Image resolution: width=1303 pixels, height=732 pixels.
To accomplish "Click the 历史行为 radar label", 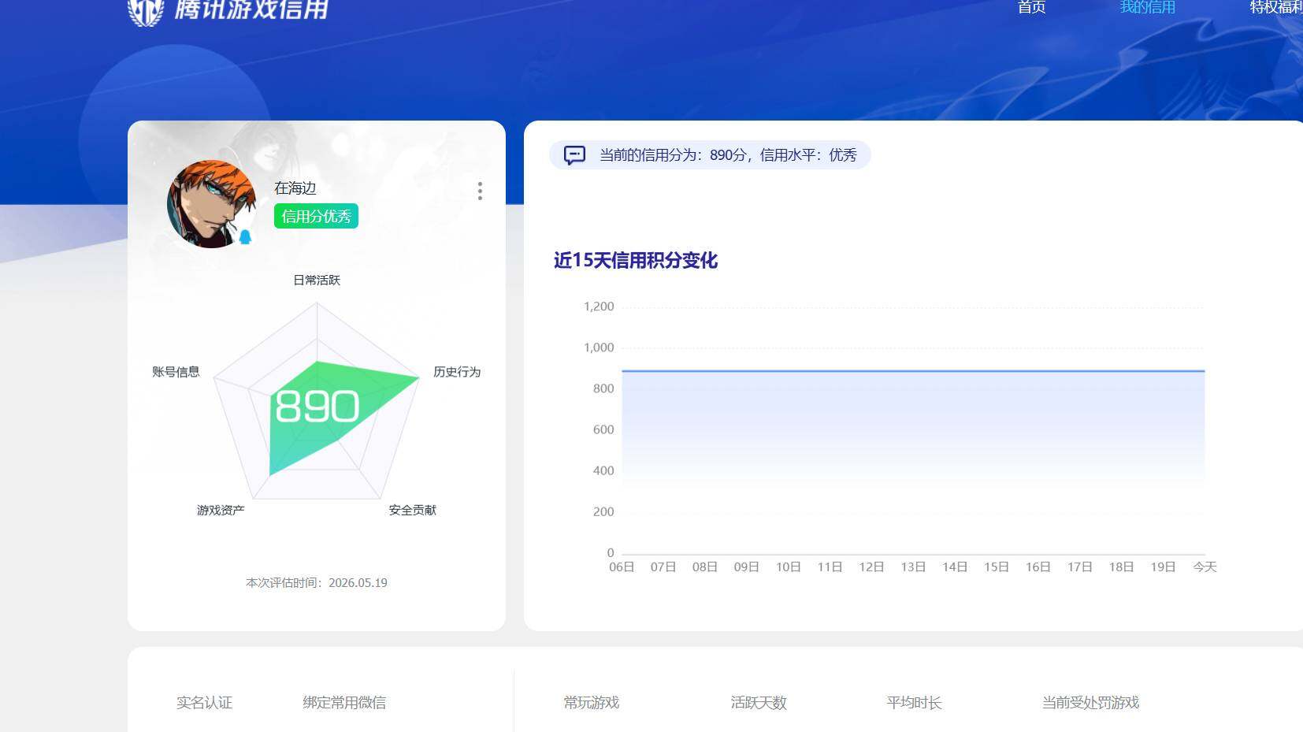I will (457, 371).
